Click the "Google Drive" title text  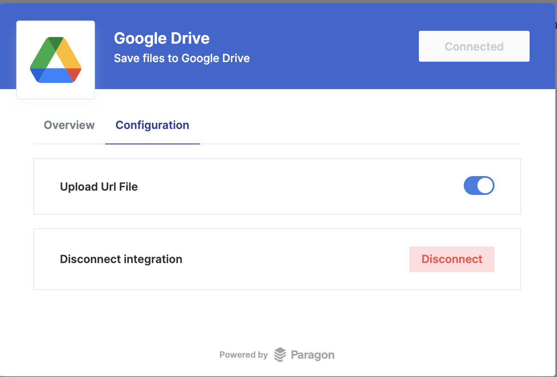[x=162, y=39]
